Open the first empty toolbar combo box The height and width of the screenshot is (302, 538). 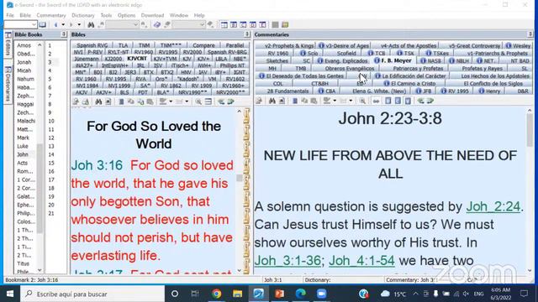122,24
